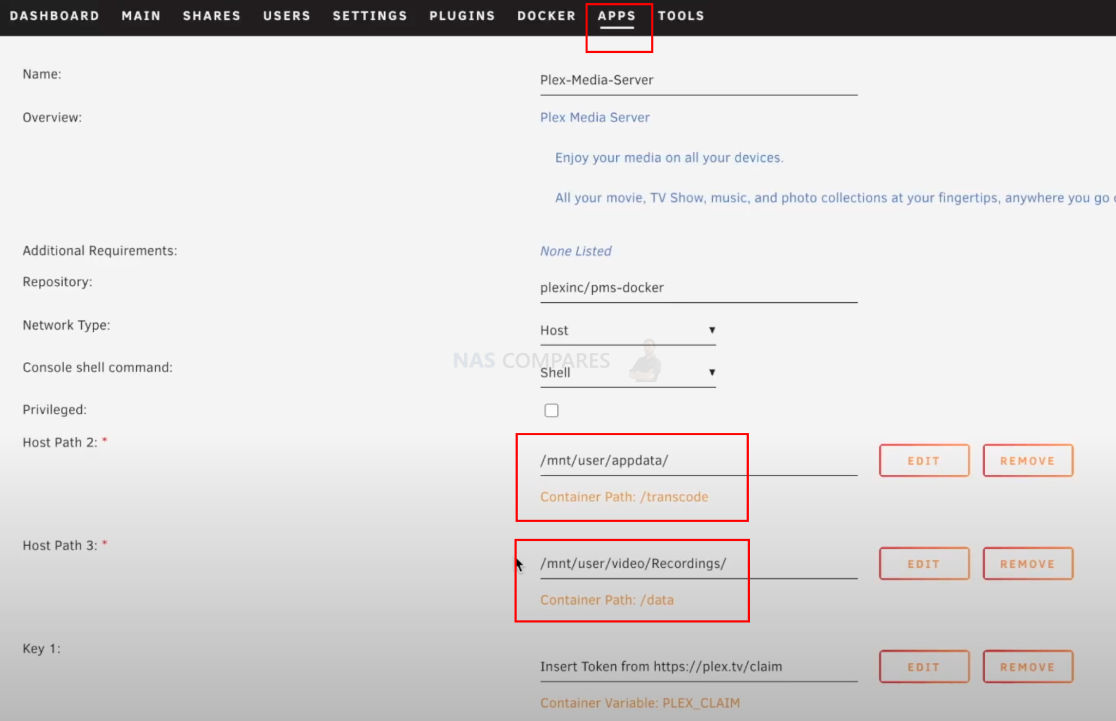Viewport: 1116px width, 721px height.
Task: Navigate to the Tools tab
Action: [681, 16]
